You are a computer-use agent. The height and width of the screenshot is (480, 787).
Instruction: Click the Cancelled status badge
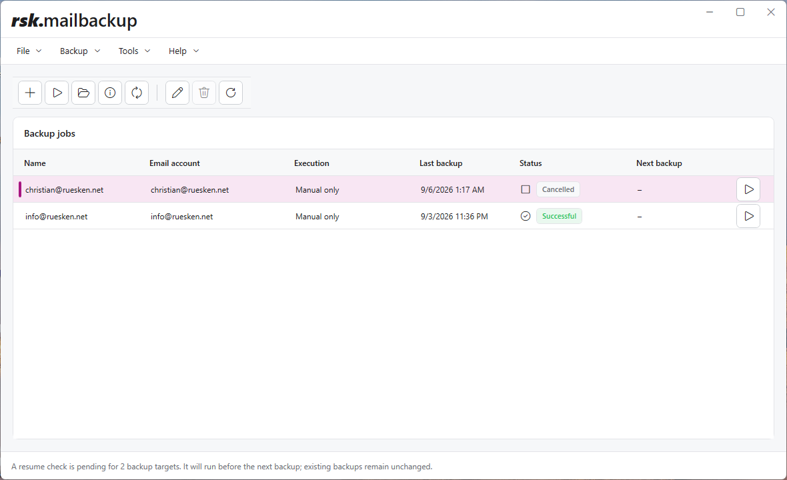558,189
